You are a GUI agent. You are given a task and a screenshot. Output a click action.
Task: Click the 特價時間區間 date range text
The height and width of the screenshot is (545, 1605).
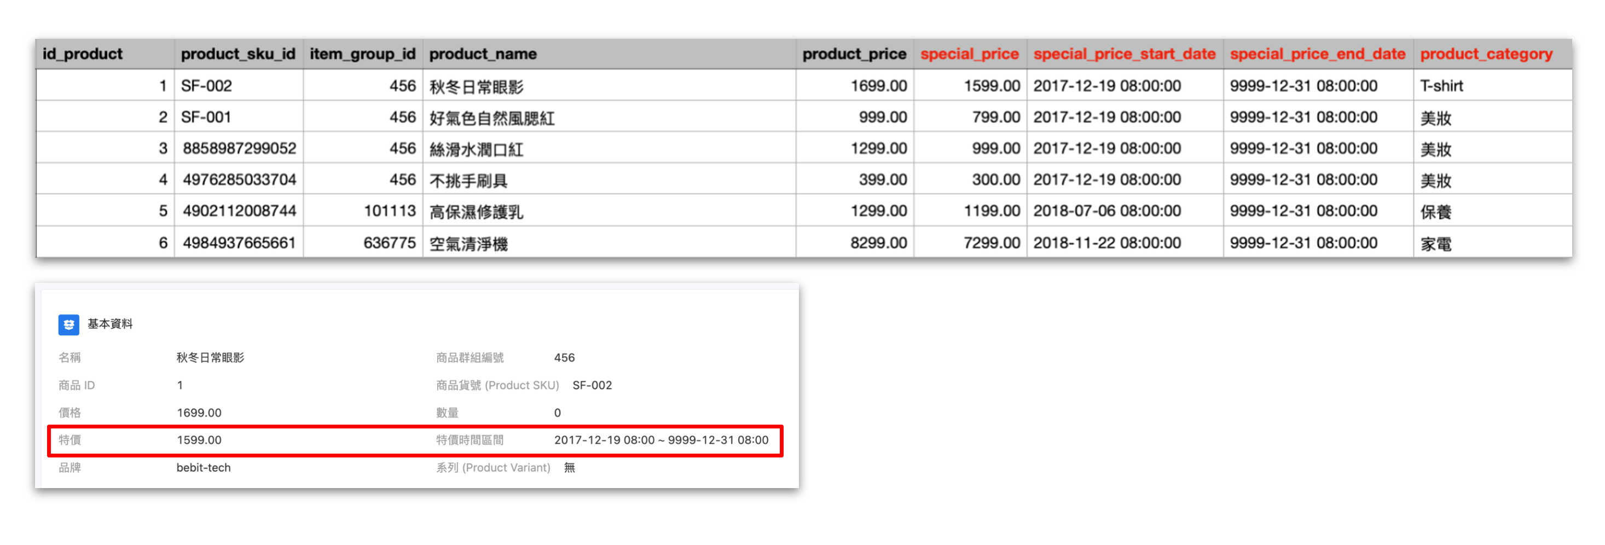pyautogui.click(x=662, y=440)
